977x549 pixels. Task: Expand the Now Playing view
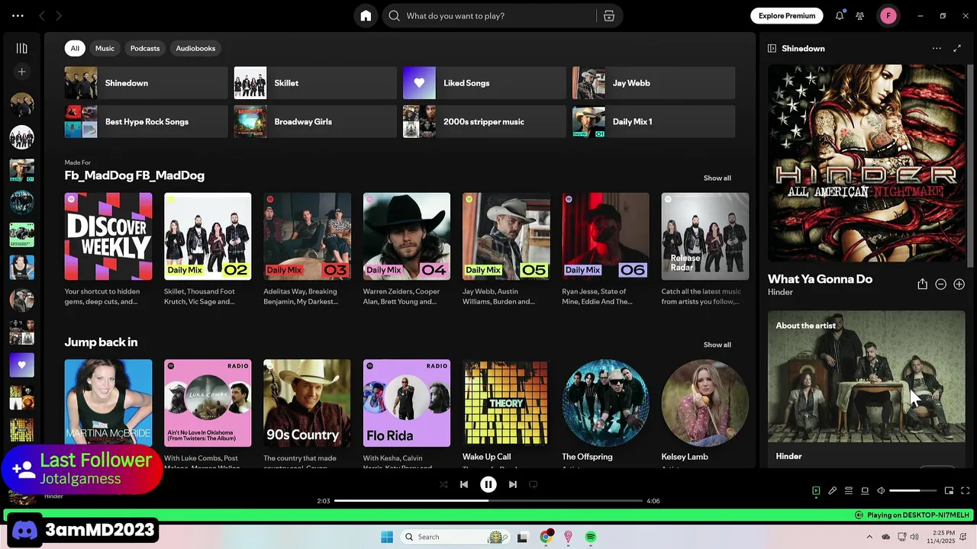click(957, 48)
